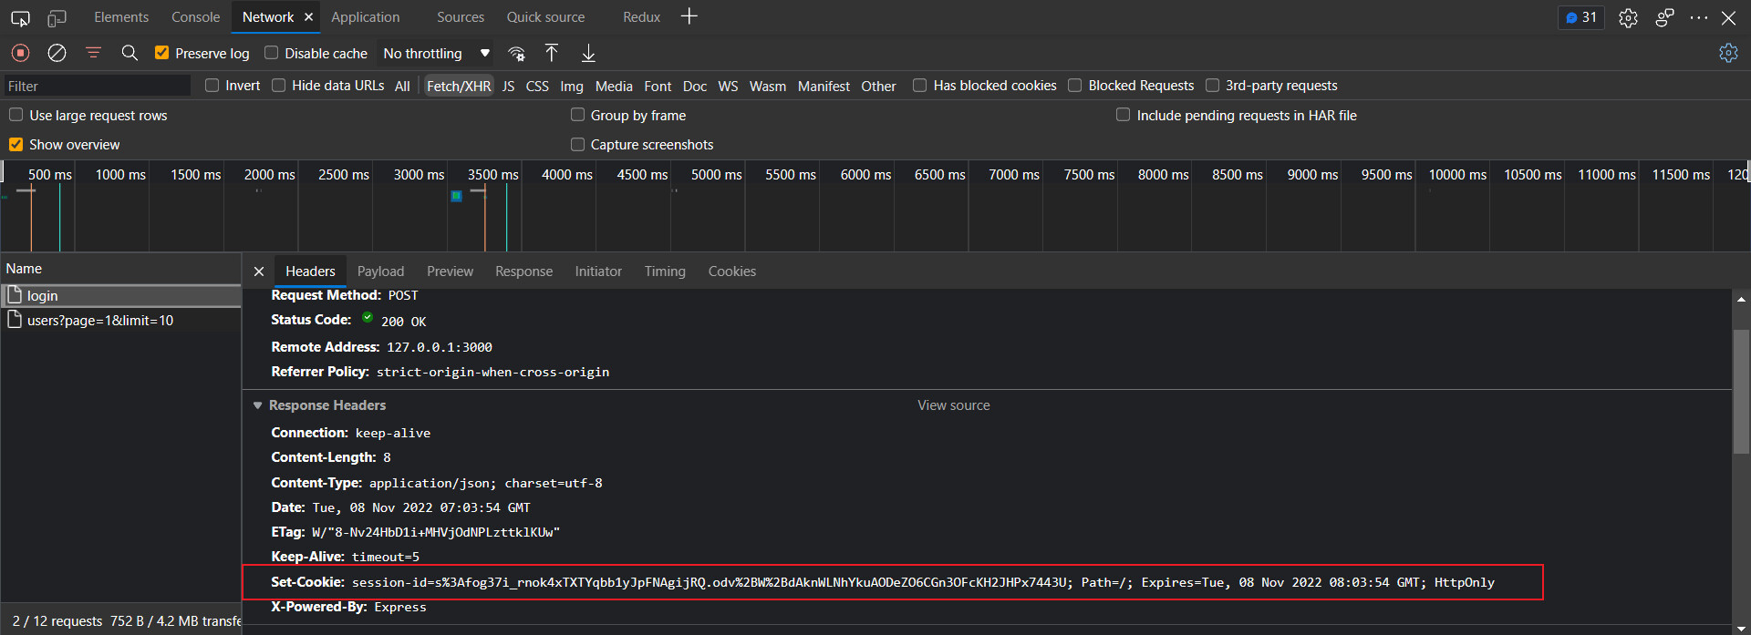
Task: Switch to the Elements tab
Action: click(121, 17)
